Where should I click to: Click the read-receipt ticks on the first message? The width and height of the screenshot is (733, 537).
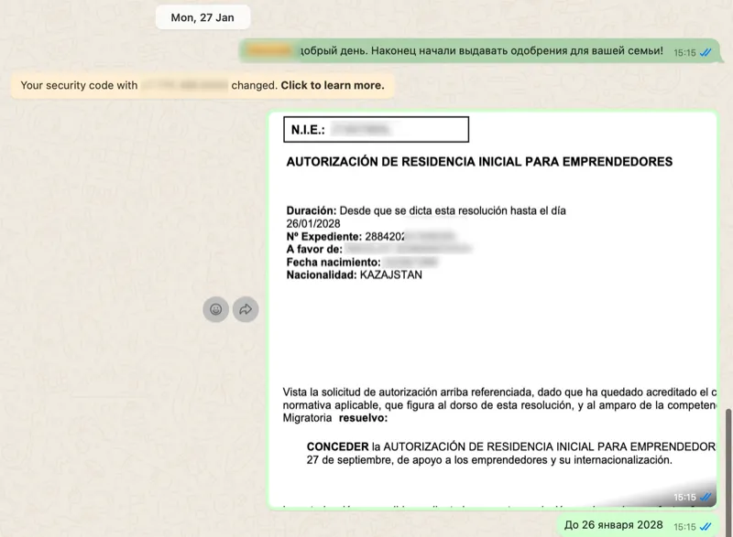click(706, 53)
